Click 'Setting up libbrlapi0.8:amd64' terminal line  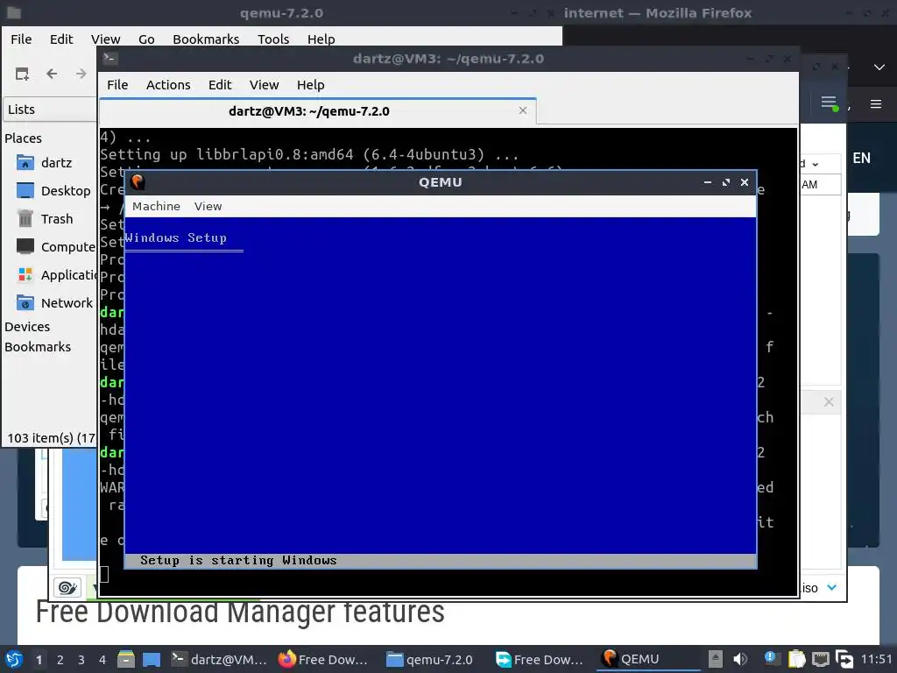(309, 154)
